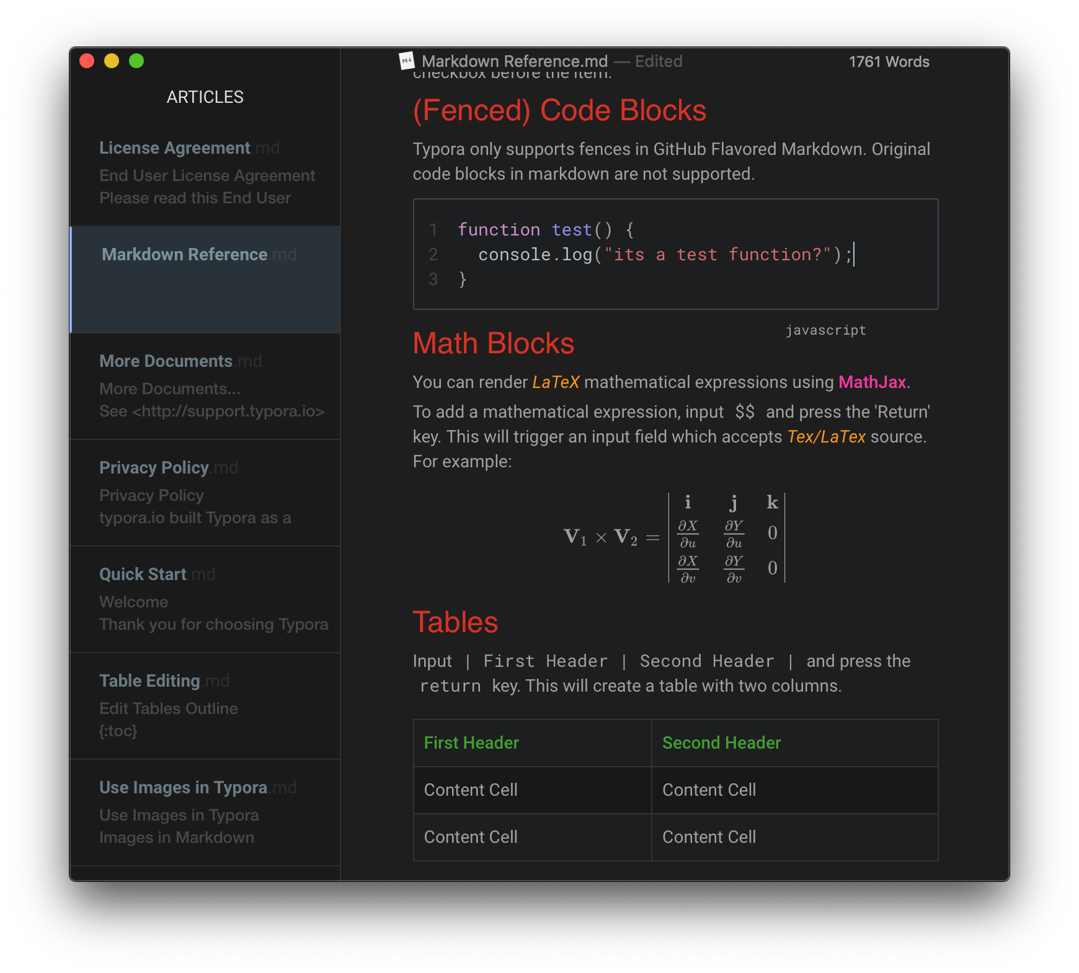Viewport: 1079px width, 973px height.
Task: Click the (Fenced) Code Blocks heading
Action: tap(559, 110)
